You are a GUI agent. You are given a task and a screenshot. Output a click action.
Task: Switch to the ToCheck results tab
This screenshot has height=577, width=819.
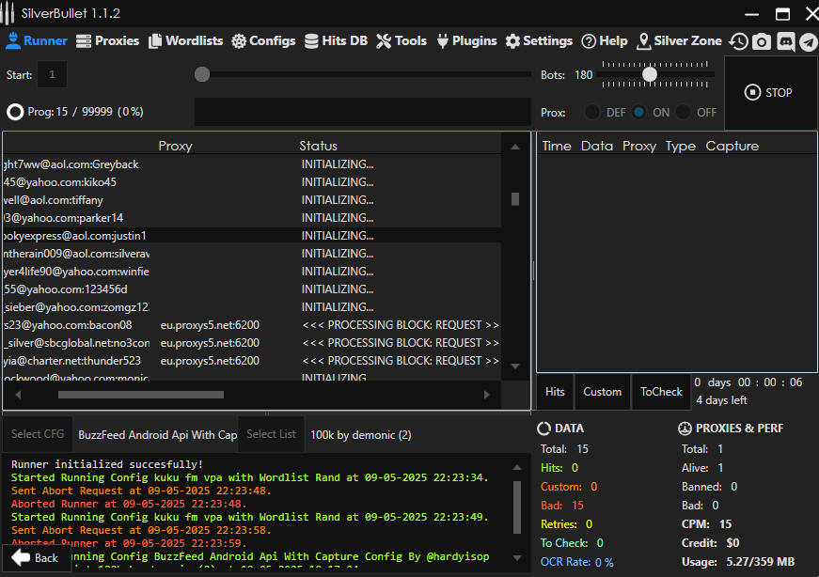click(x=661, y=392)
